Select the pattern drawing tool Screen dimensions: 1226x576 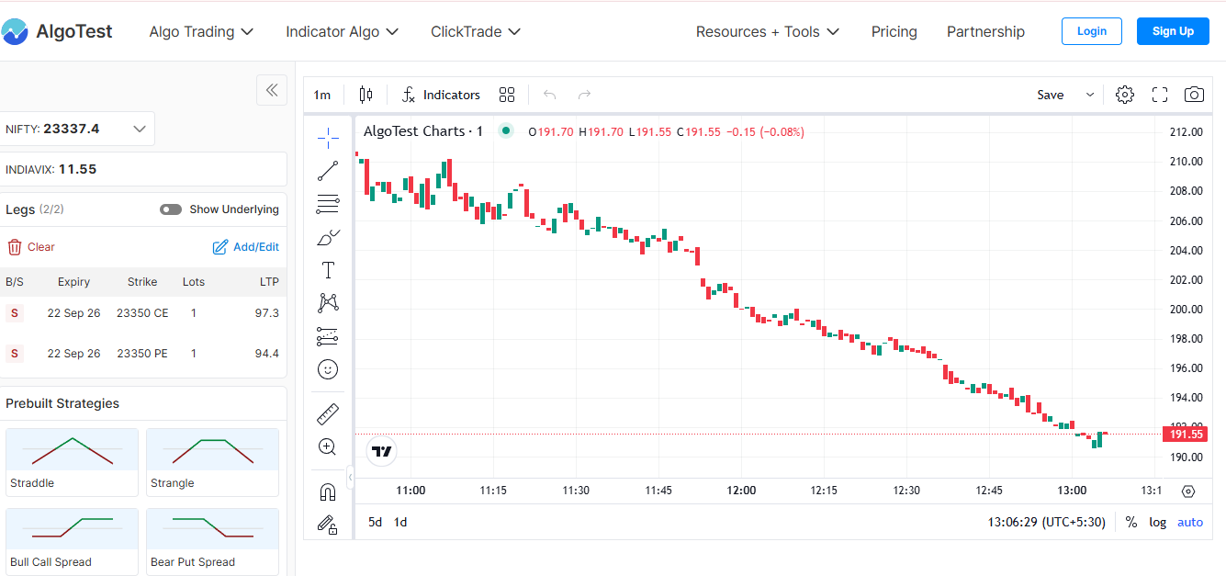[328, 303]
